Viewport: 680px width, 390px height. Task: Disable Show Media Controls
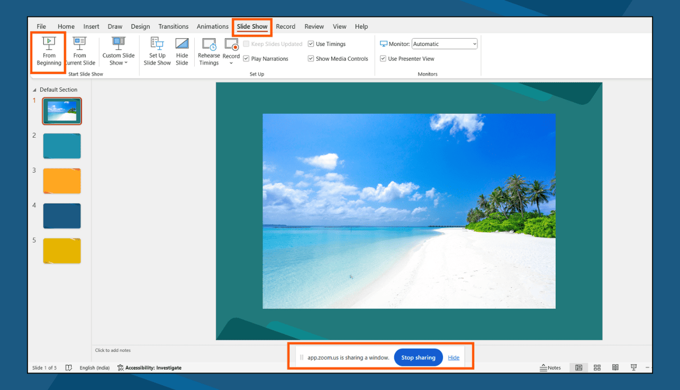pos(311,58)
